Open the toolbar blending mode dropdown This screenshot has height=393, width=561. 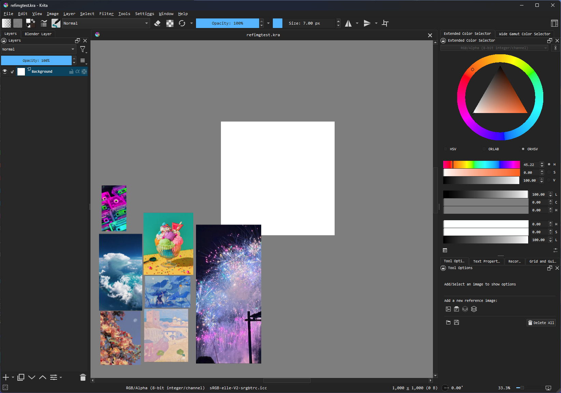pyautogui.click(x=106, y=23)
